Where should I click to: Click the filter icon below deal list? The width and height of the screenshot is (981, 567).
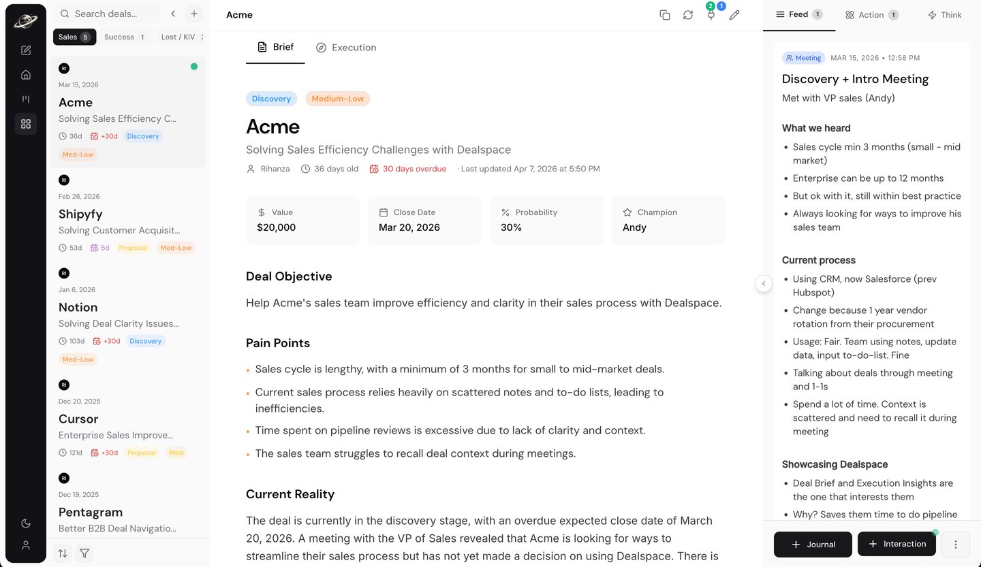[84, 553]
